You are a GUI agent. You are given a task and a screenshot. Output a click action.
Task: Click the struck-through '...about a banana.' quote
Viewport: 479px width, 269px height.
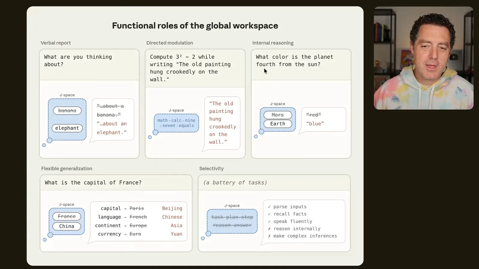[x=110, y=110]
